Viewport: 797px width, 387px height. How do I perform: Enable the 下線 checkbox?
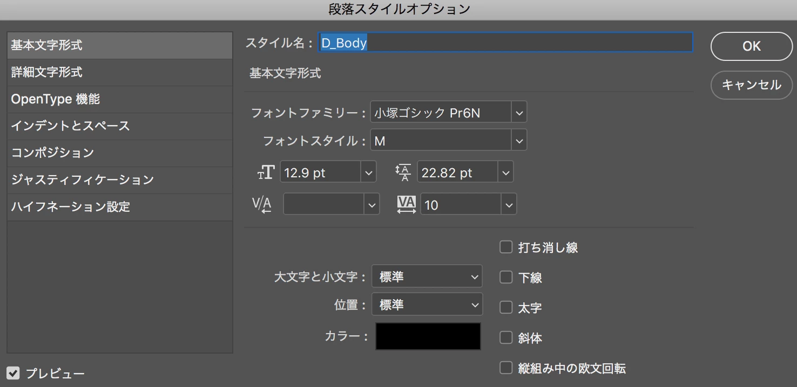coord(506,277)
